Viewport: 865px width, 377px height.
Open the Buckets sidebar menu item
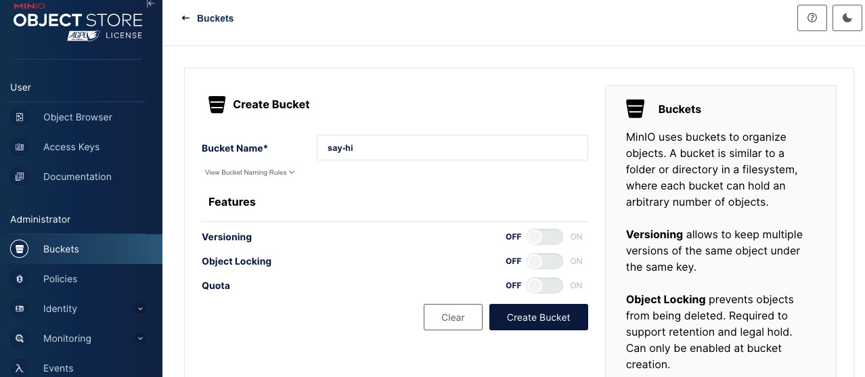tap(81, 249)
